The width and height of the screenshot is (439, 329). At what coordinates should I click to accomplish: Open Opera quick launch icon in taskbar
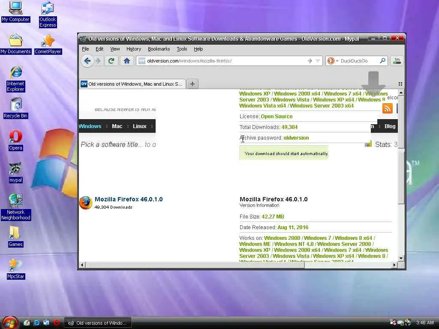(x=57, y=323)
